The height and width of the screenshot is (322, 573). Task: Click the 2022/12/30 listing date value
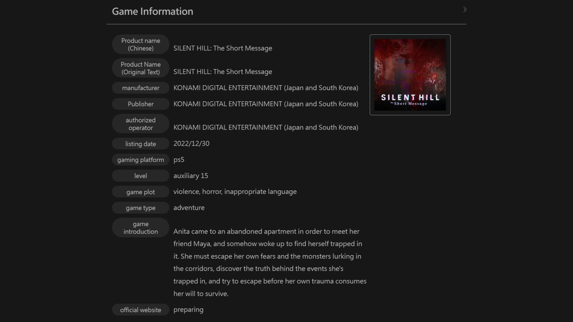tap(191, 143)
